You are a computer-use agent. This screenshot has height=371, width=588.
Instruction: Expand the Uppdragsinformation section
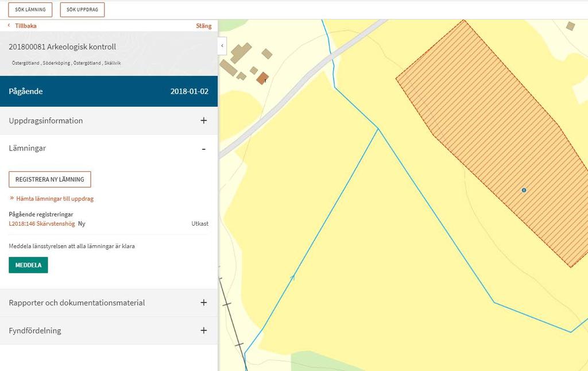pos(109,121)
